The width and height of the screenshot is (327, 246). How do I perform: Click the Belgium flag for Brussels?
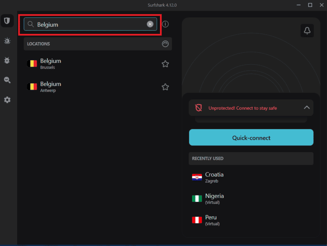point(32,63)
